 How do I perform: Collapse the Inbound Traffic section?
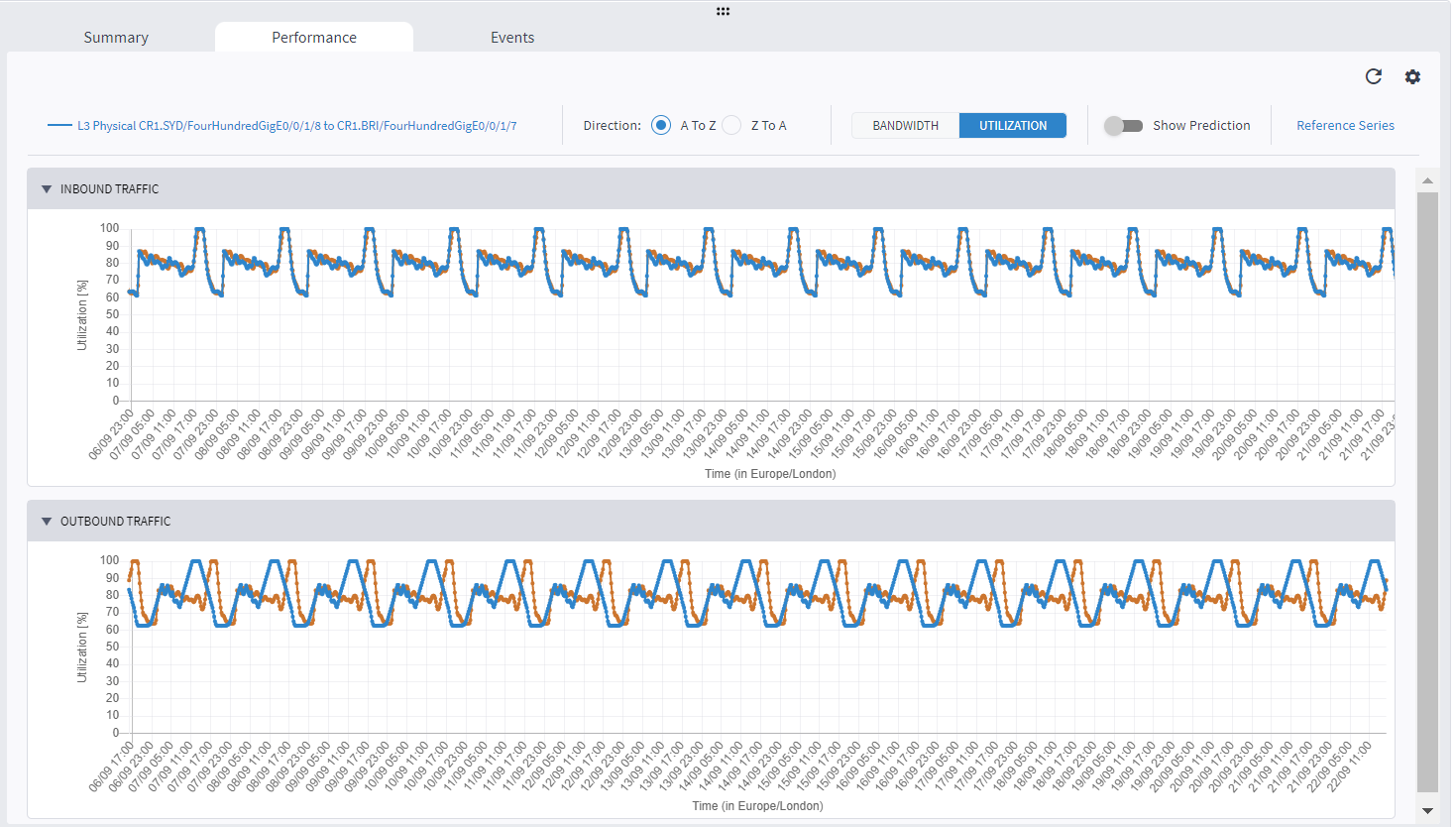tap(47, 188)
